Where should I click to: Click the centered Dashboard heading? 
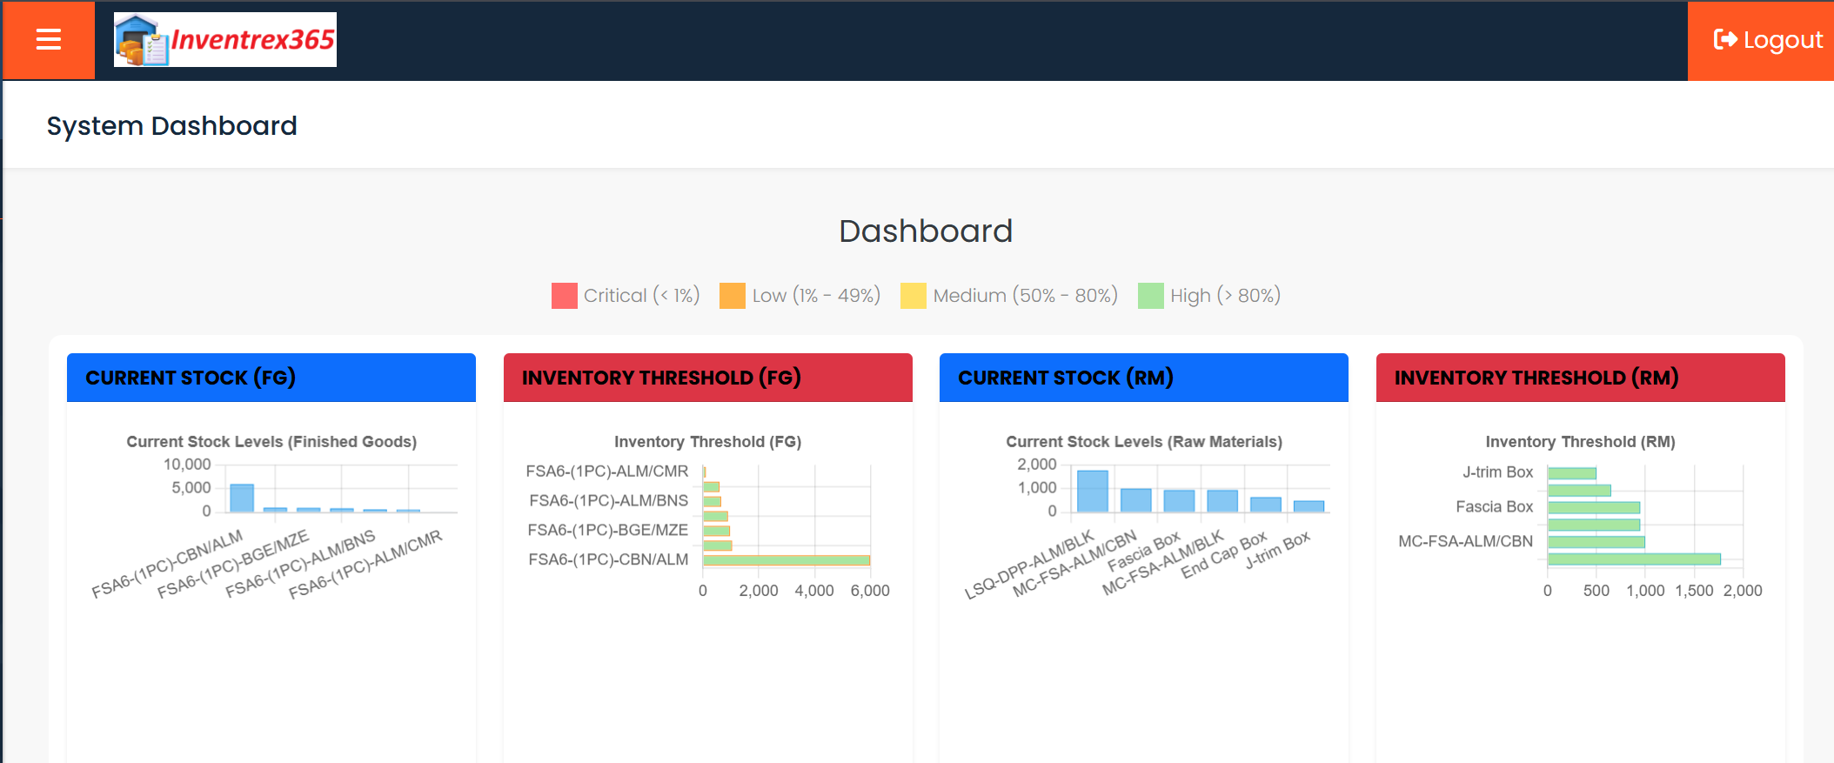pyautogui.click(x=926, y=231)
